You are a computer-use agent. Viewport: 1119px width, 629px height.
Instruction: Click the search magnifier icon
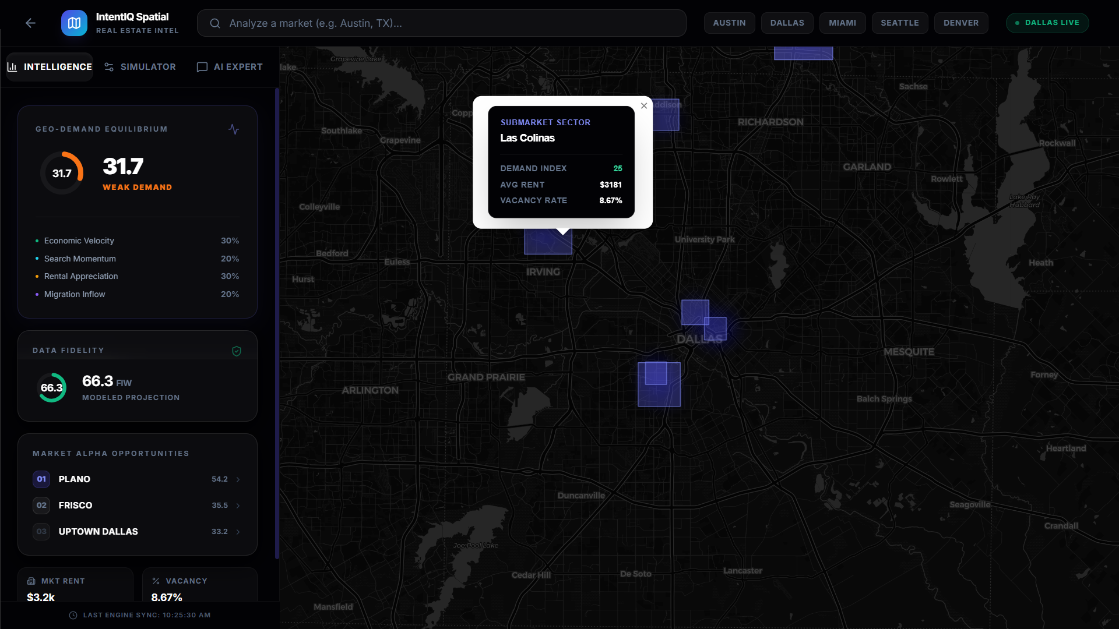click(x=215, y=23)
